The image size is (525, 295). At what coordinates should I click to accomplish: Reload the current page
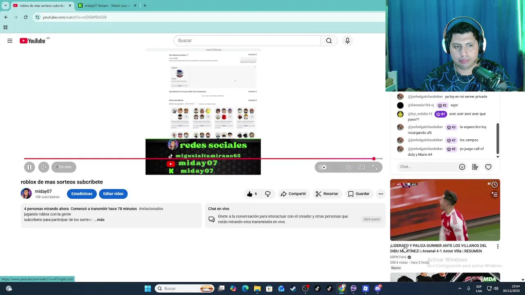click(25, 17)
